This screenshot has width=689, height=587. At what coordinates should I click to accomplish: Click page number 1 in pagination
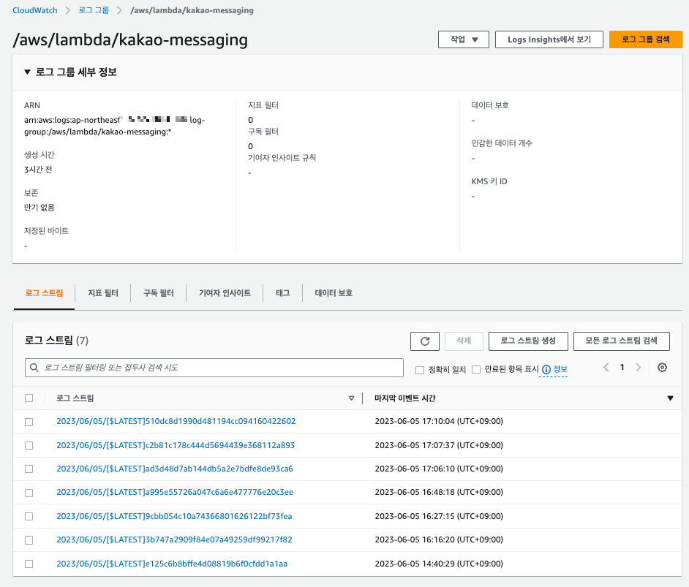click(x=622, y=368)
